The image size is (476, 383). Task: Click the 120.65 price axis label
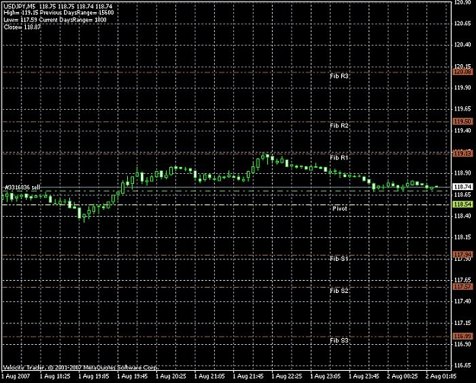coord(462,24)
